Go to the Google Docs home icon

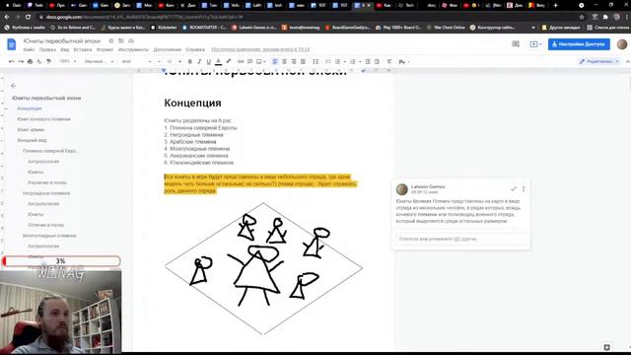(12, 44)
